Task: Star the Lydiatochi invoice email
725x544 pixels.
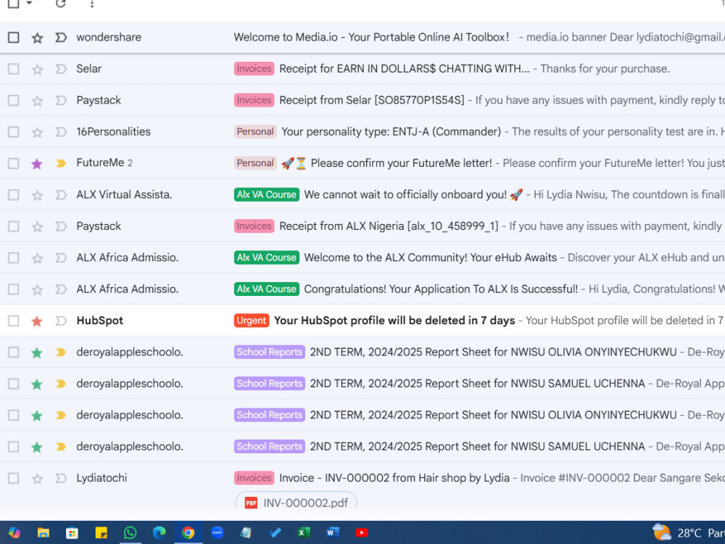Action: click(x=37, y=478)
